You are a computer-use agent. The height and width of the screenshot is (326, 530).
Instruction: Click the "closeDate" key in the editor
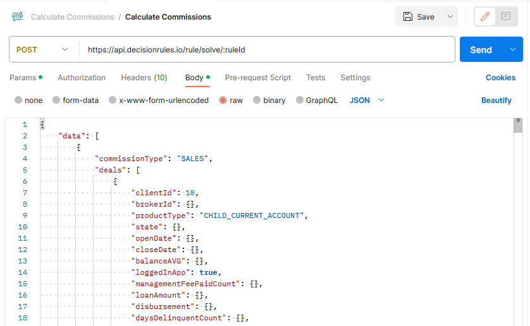[x=156, y=250]
